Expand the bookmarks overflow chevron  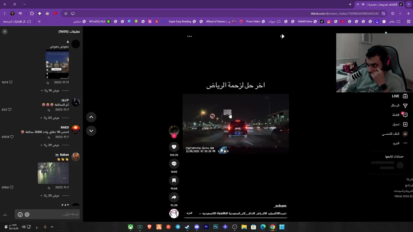point(39,22)
